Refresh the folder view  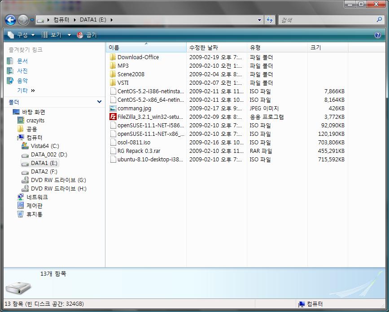pyautogui.click(x=270, y=20)
